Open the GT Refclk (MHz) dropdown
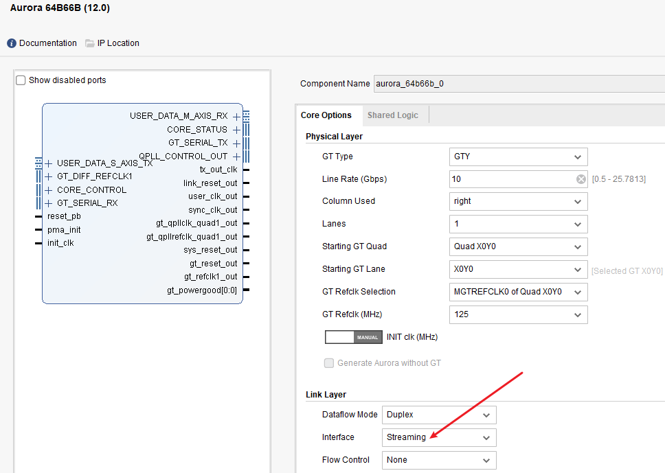The width and height of the screenshot is (665, 473). pyautogui.click(x=518, y=314)
